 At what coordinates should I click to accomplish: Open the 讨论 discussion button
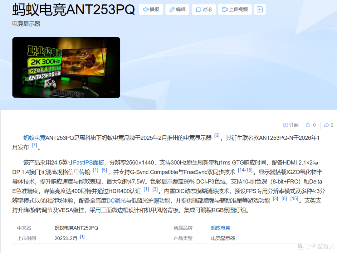point(204,9)
